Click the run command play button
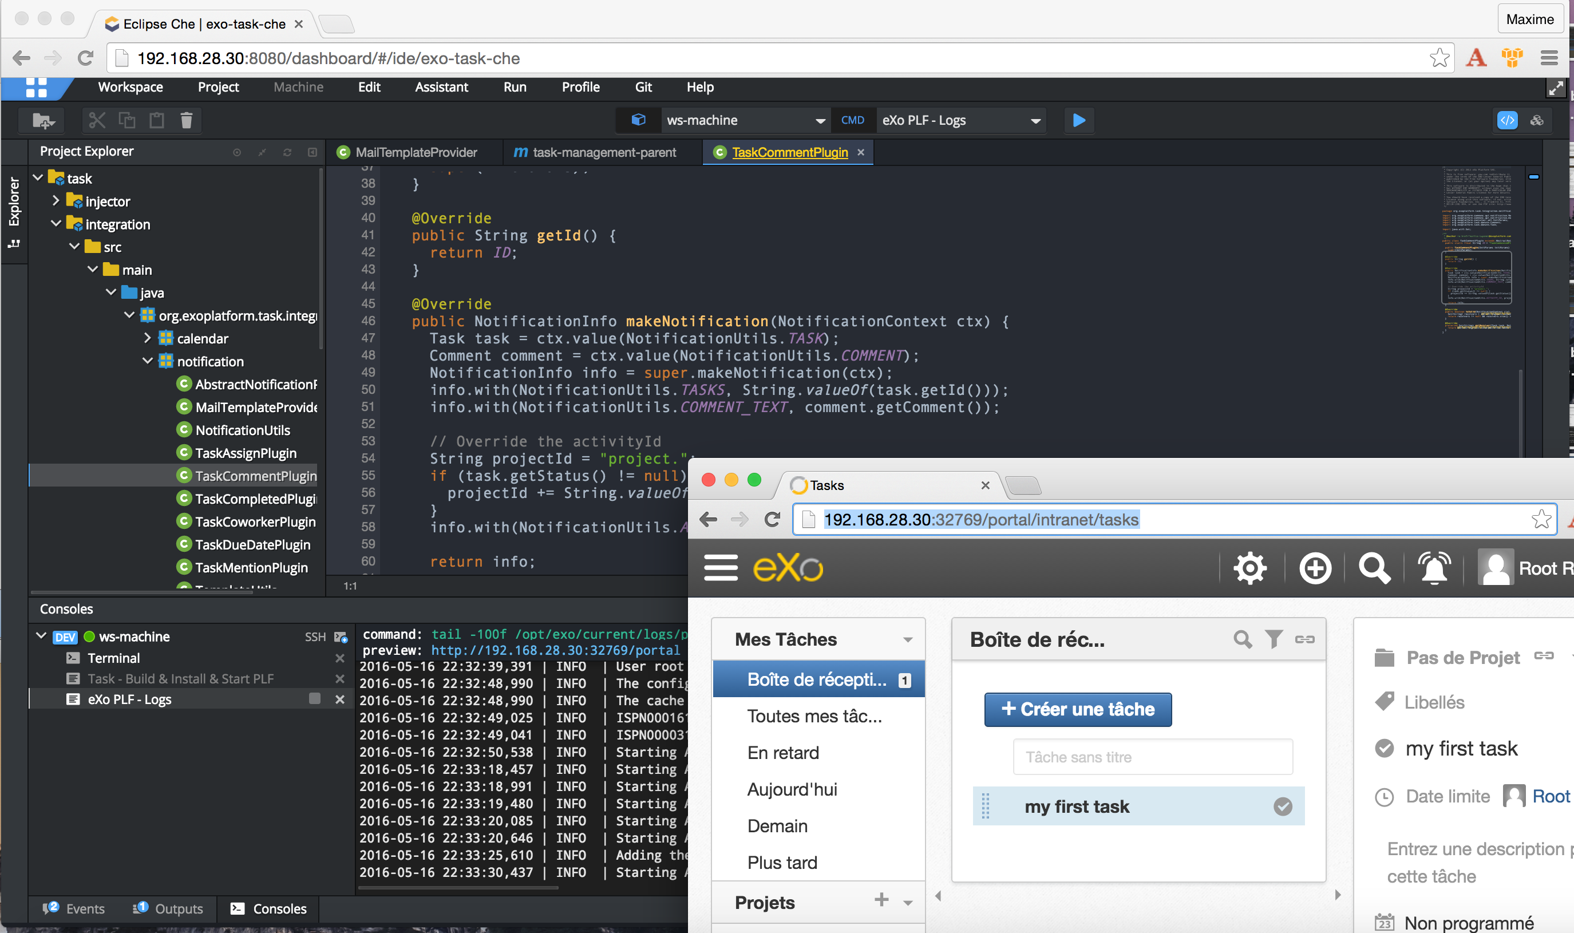 (x=1079, y=120)
